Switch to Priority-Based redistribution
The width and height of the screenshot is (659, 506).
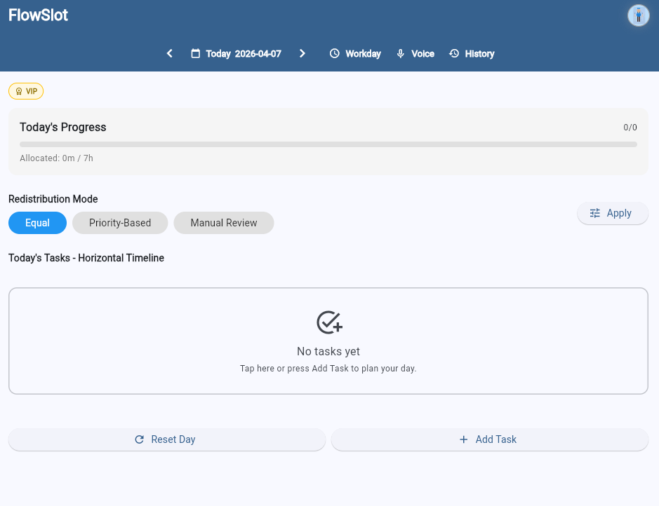[119, 222]
